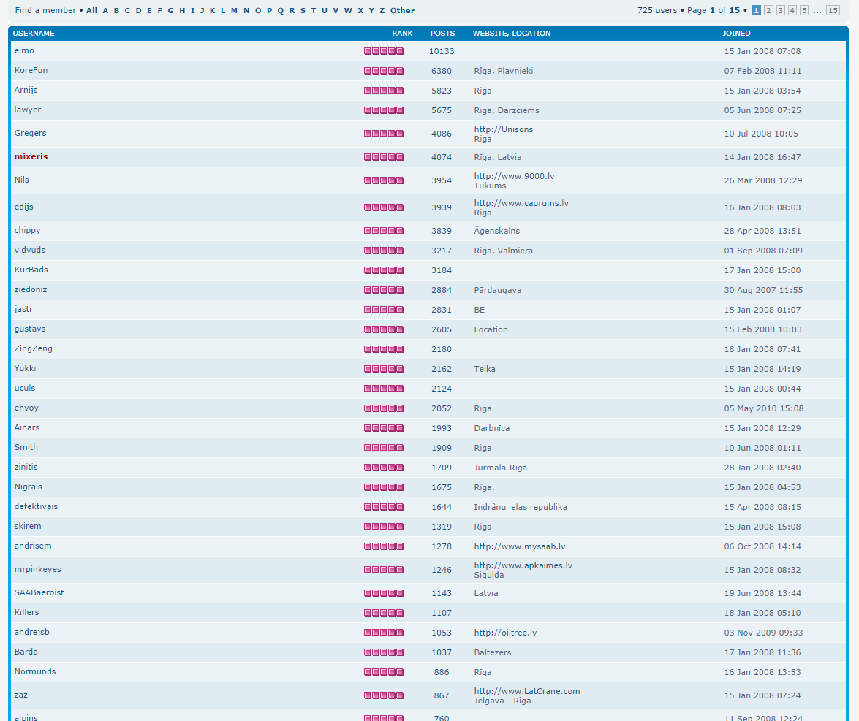The width and height of the screenshot is (859, 721).
Task: Sort by LOCATION header link
Action: coord(531,33)
